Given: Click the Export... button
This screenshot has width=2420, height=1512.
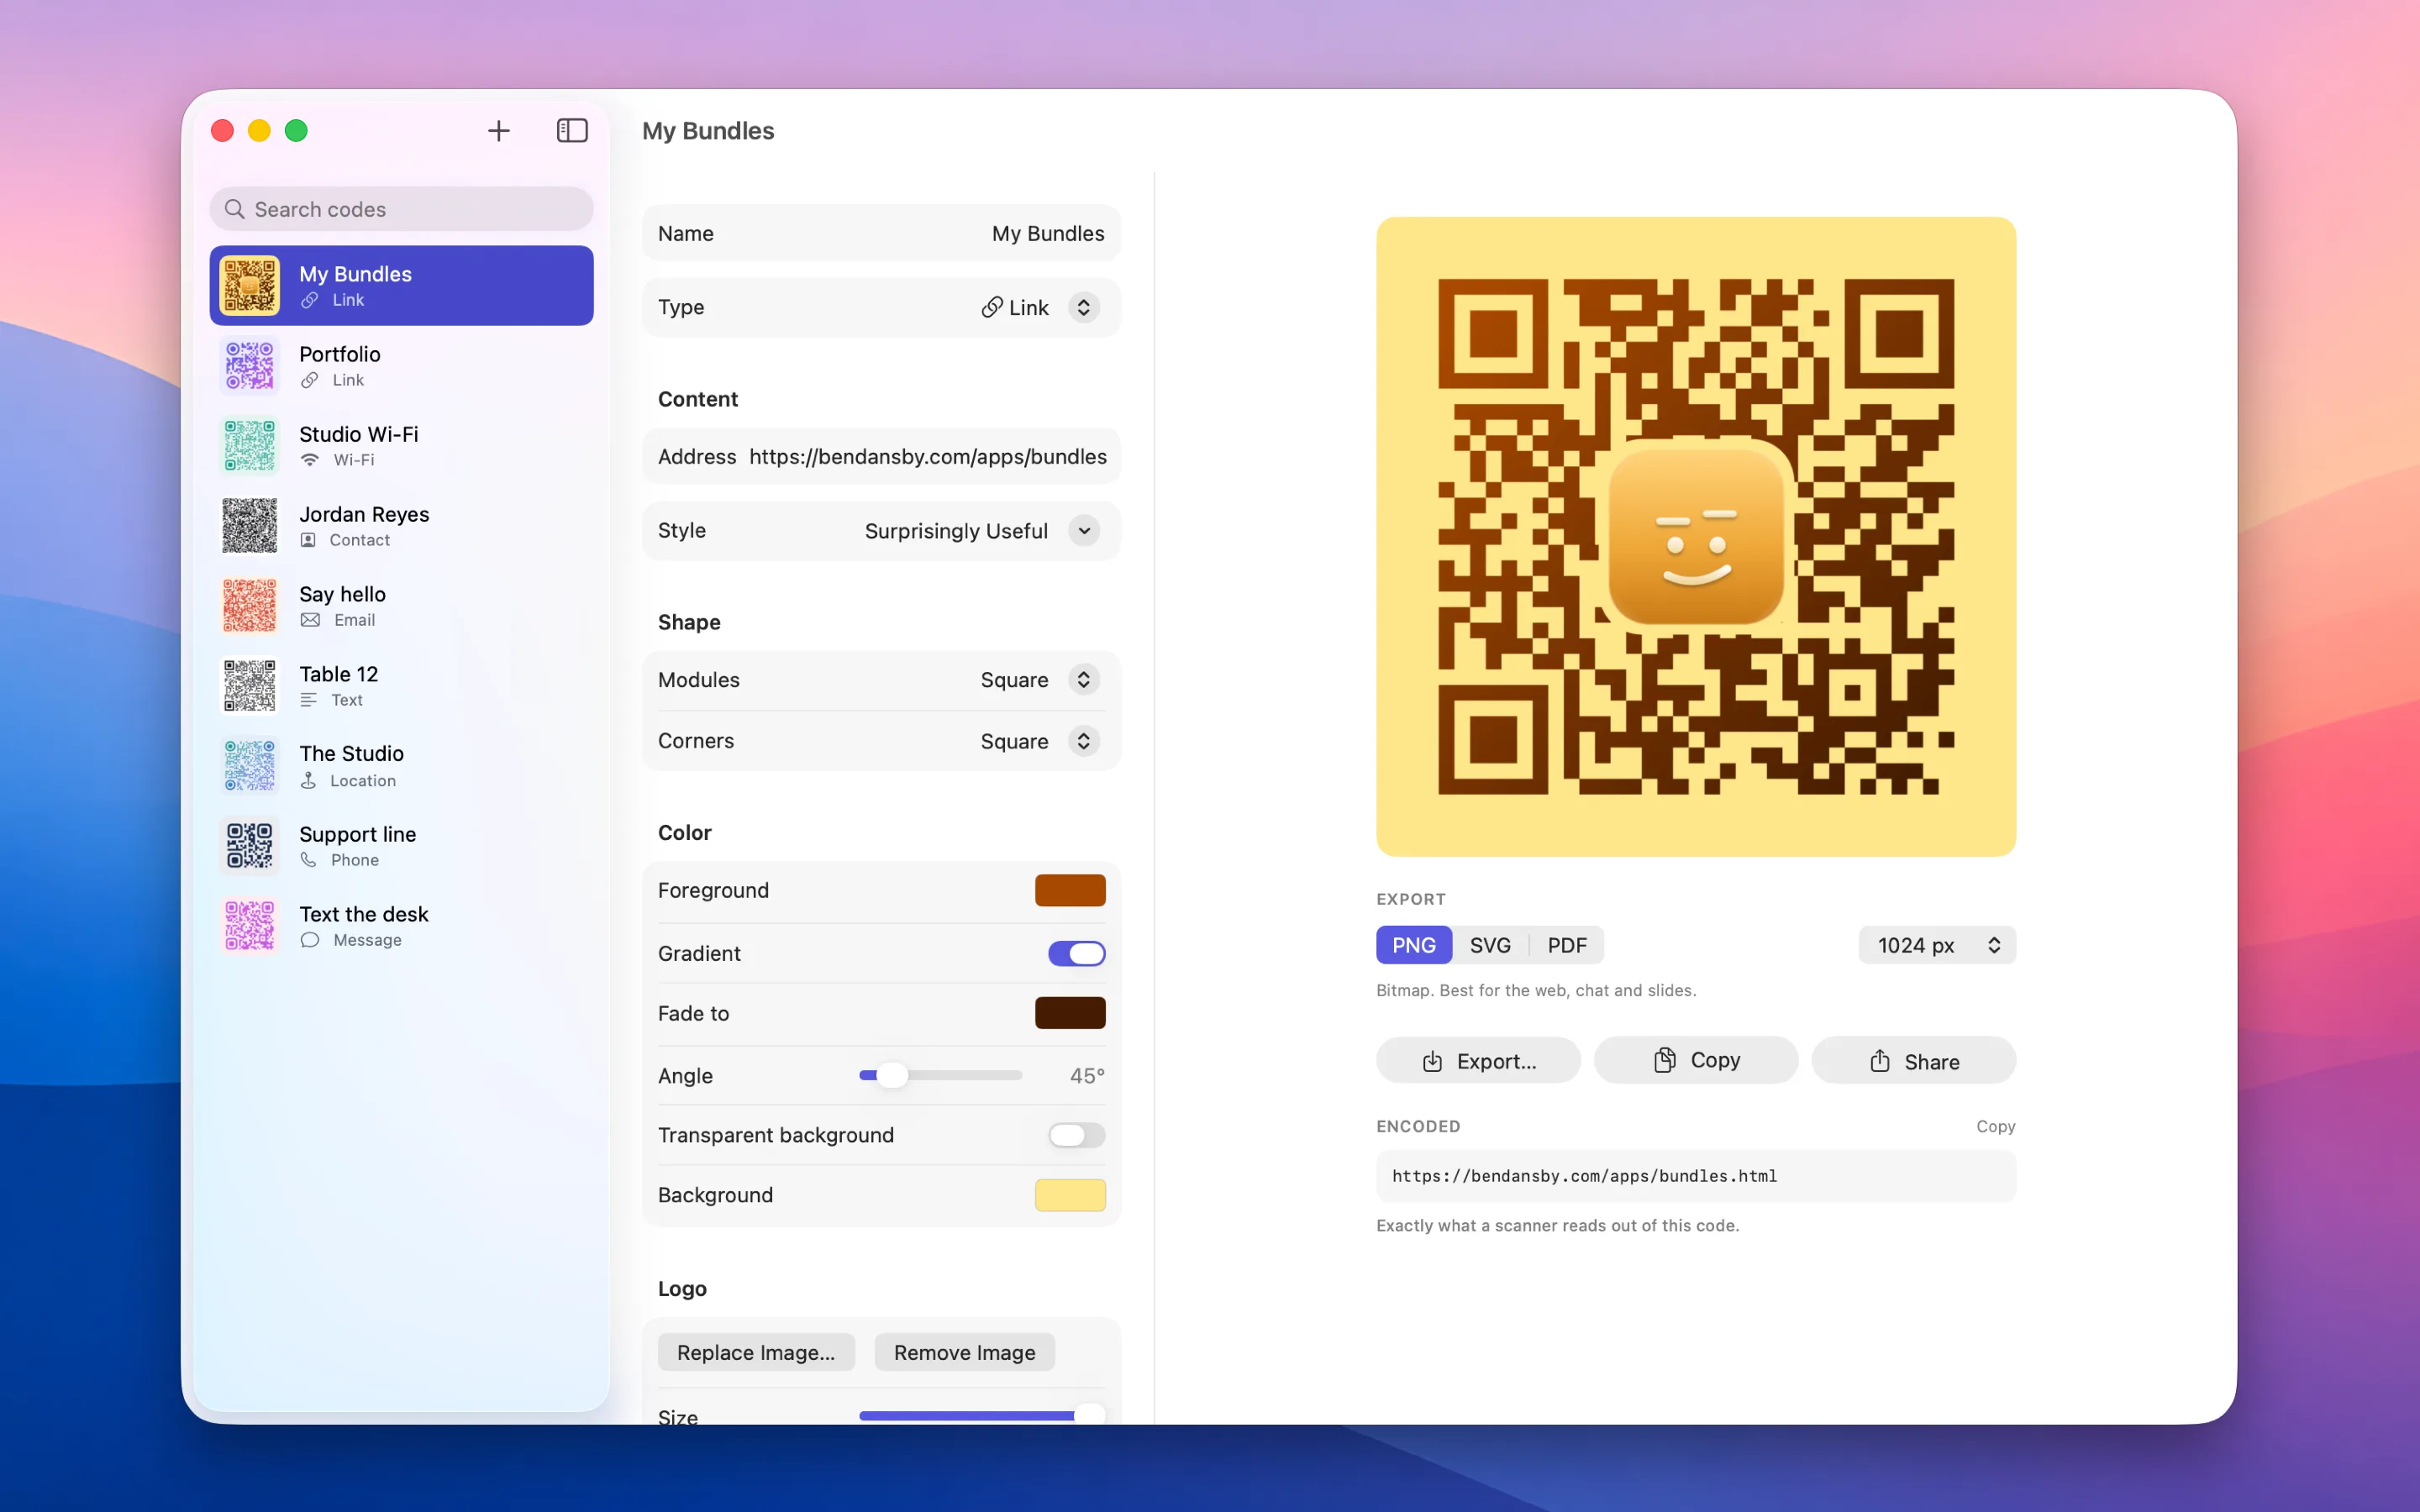Looking at the screenshot, I should point(1478,1060).
